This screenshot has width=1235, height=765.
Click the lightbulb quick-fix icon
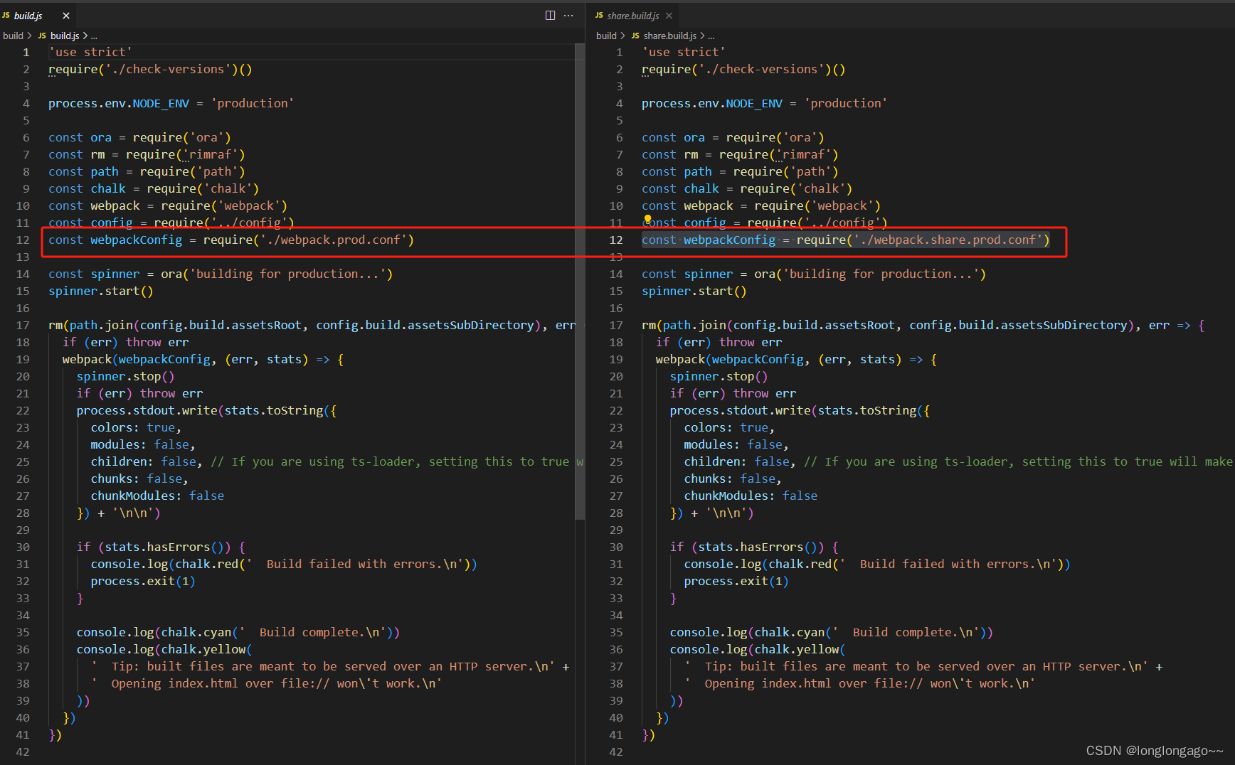tap(647, 220)
